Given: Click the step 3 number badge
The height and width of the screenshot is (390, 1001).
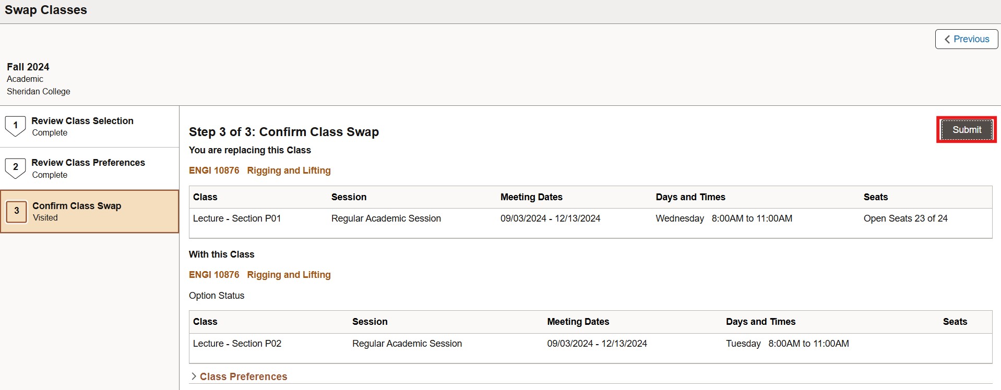Looking at the screenshot, I should point(17,211).
